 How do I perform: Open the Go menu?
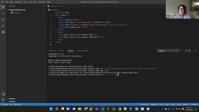(30, 2)
